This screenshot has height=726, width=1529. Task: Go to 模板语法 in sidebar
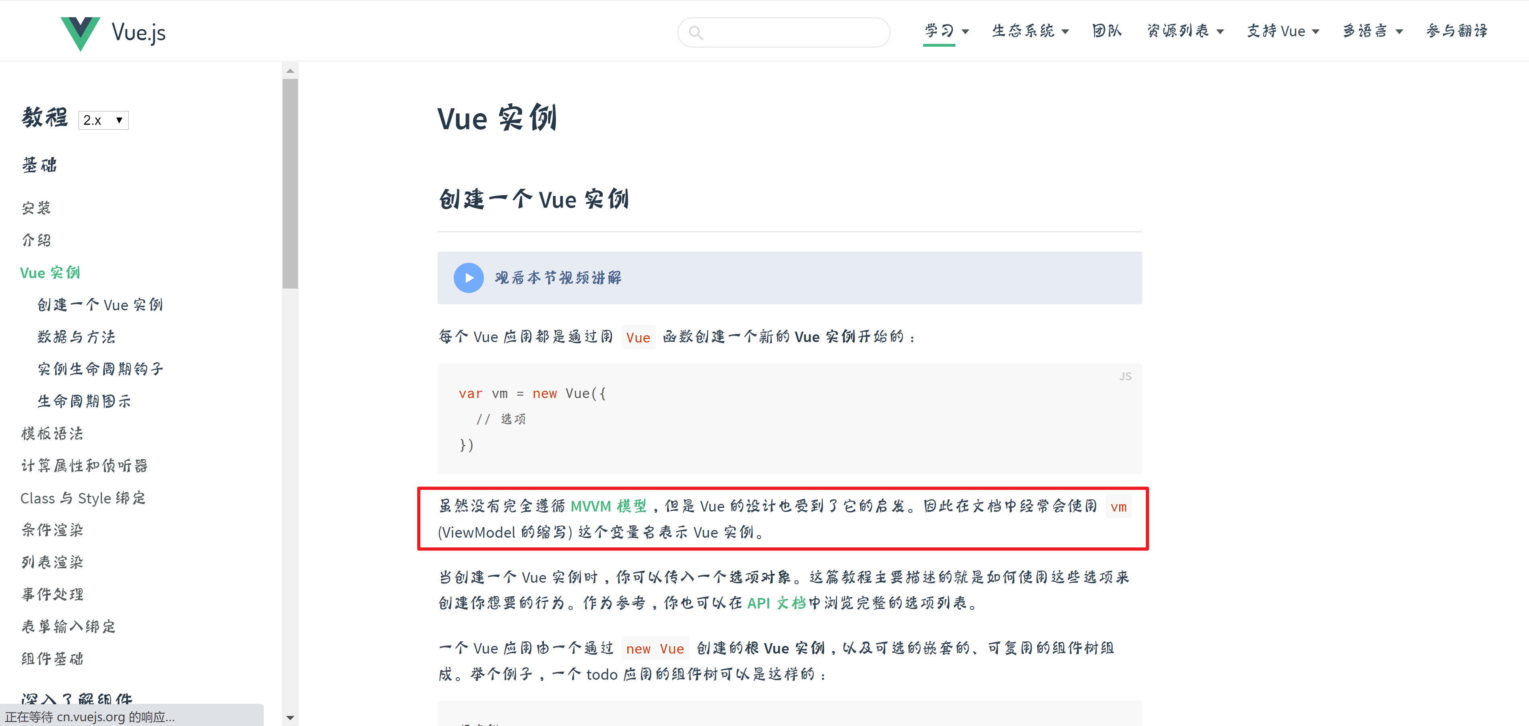52,433
